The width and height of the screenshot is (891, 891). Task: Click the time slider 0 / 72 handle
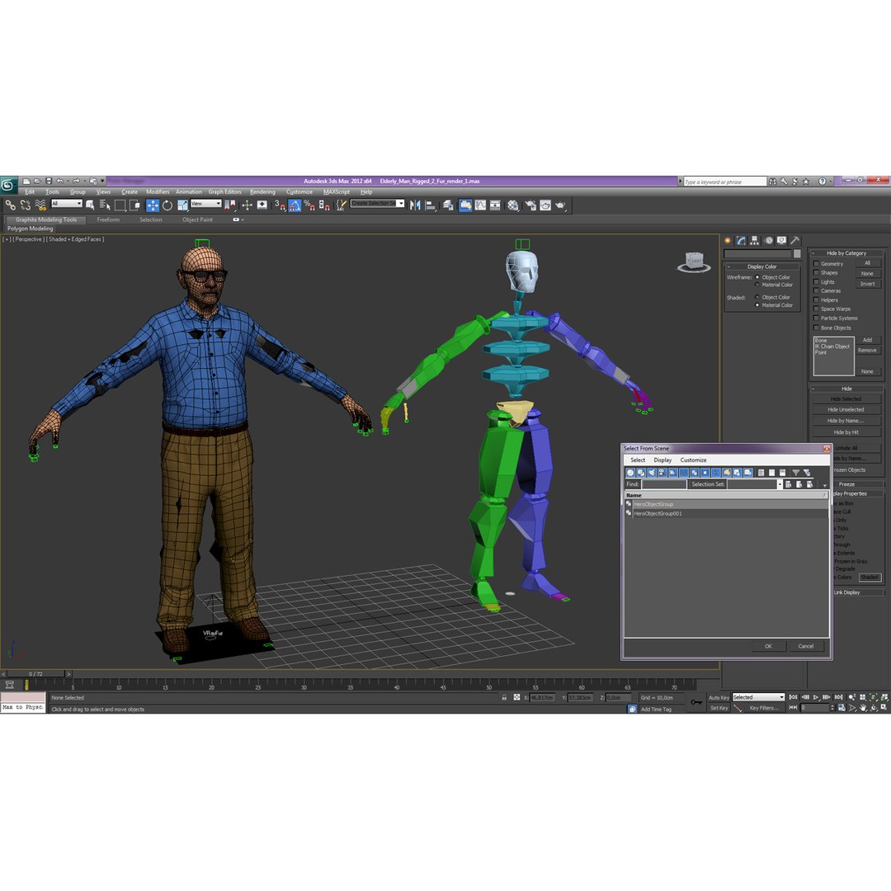click(x=34, y=674)
